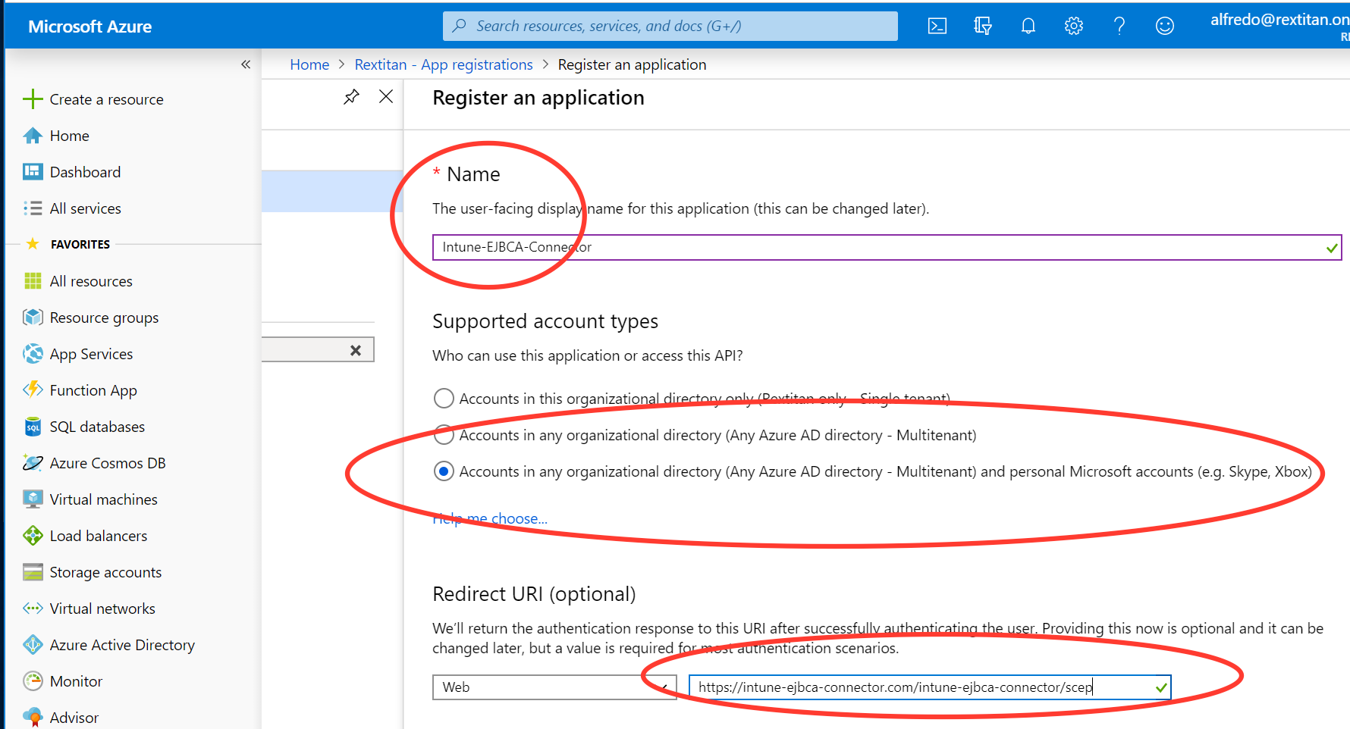Viewport: 1350px width, 729px height.
Task: Open the Web redirect URI type dropdown
Action: click(x=554, y=687)
